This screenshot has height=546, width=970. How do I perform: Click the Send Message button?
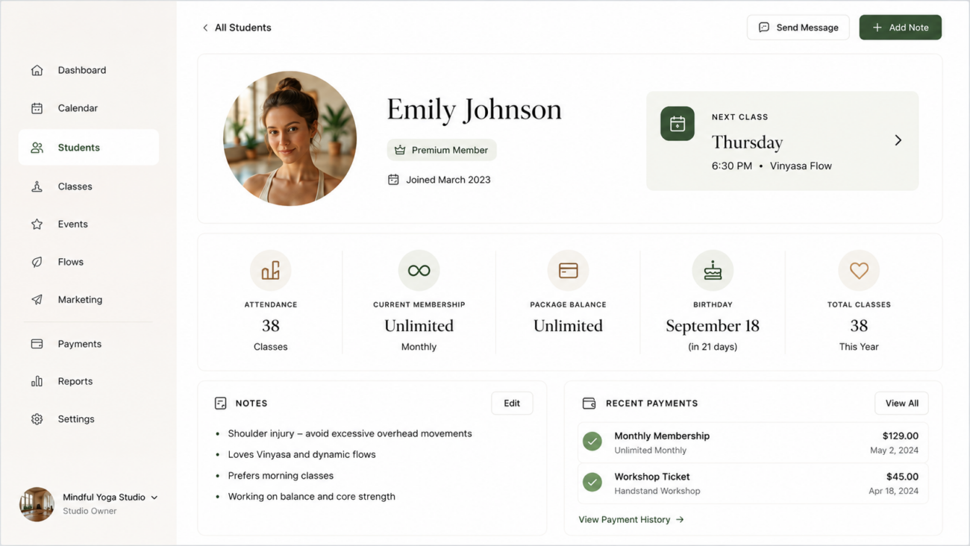pos(798,28)
